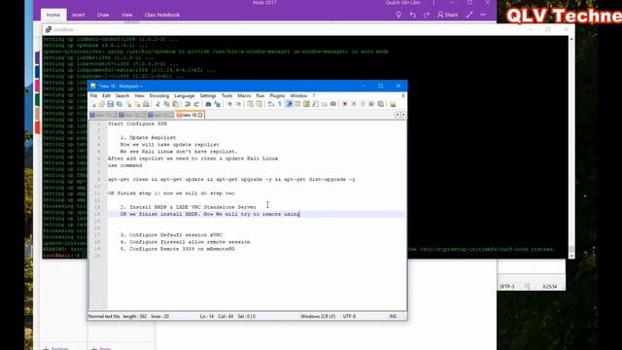Open the Macro menu

coord(244,95)
